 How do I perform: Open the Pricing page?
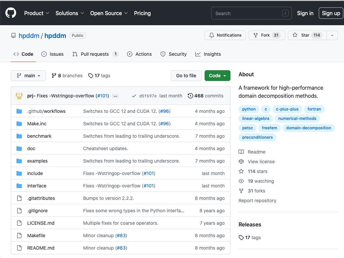[x=142, y=13]
